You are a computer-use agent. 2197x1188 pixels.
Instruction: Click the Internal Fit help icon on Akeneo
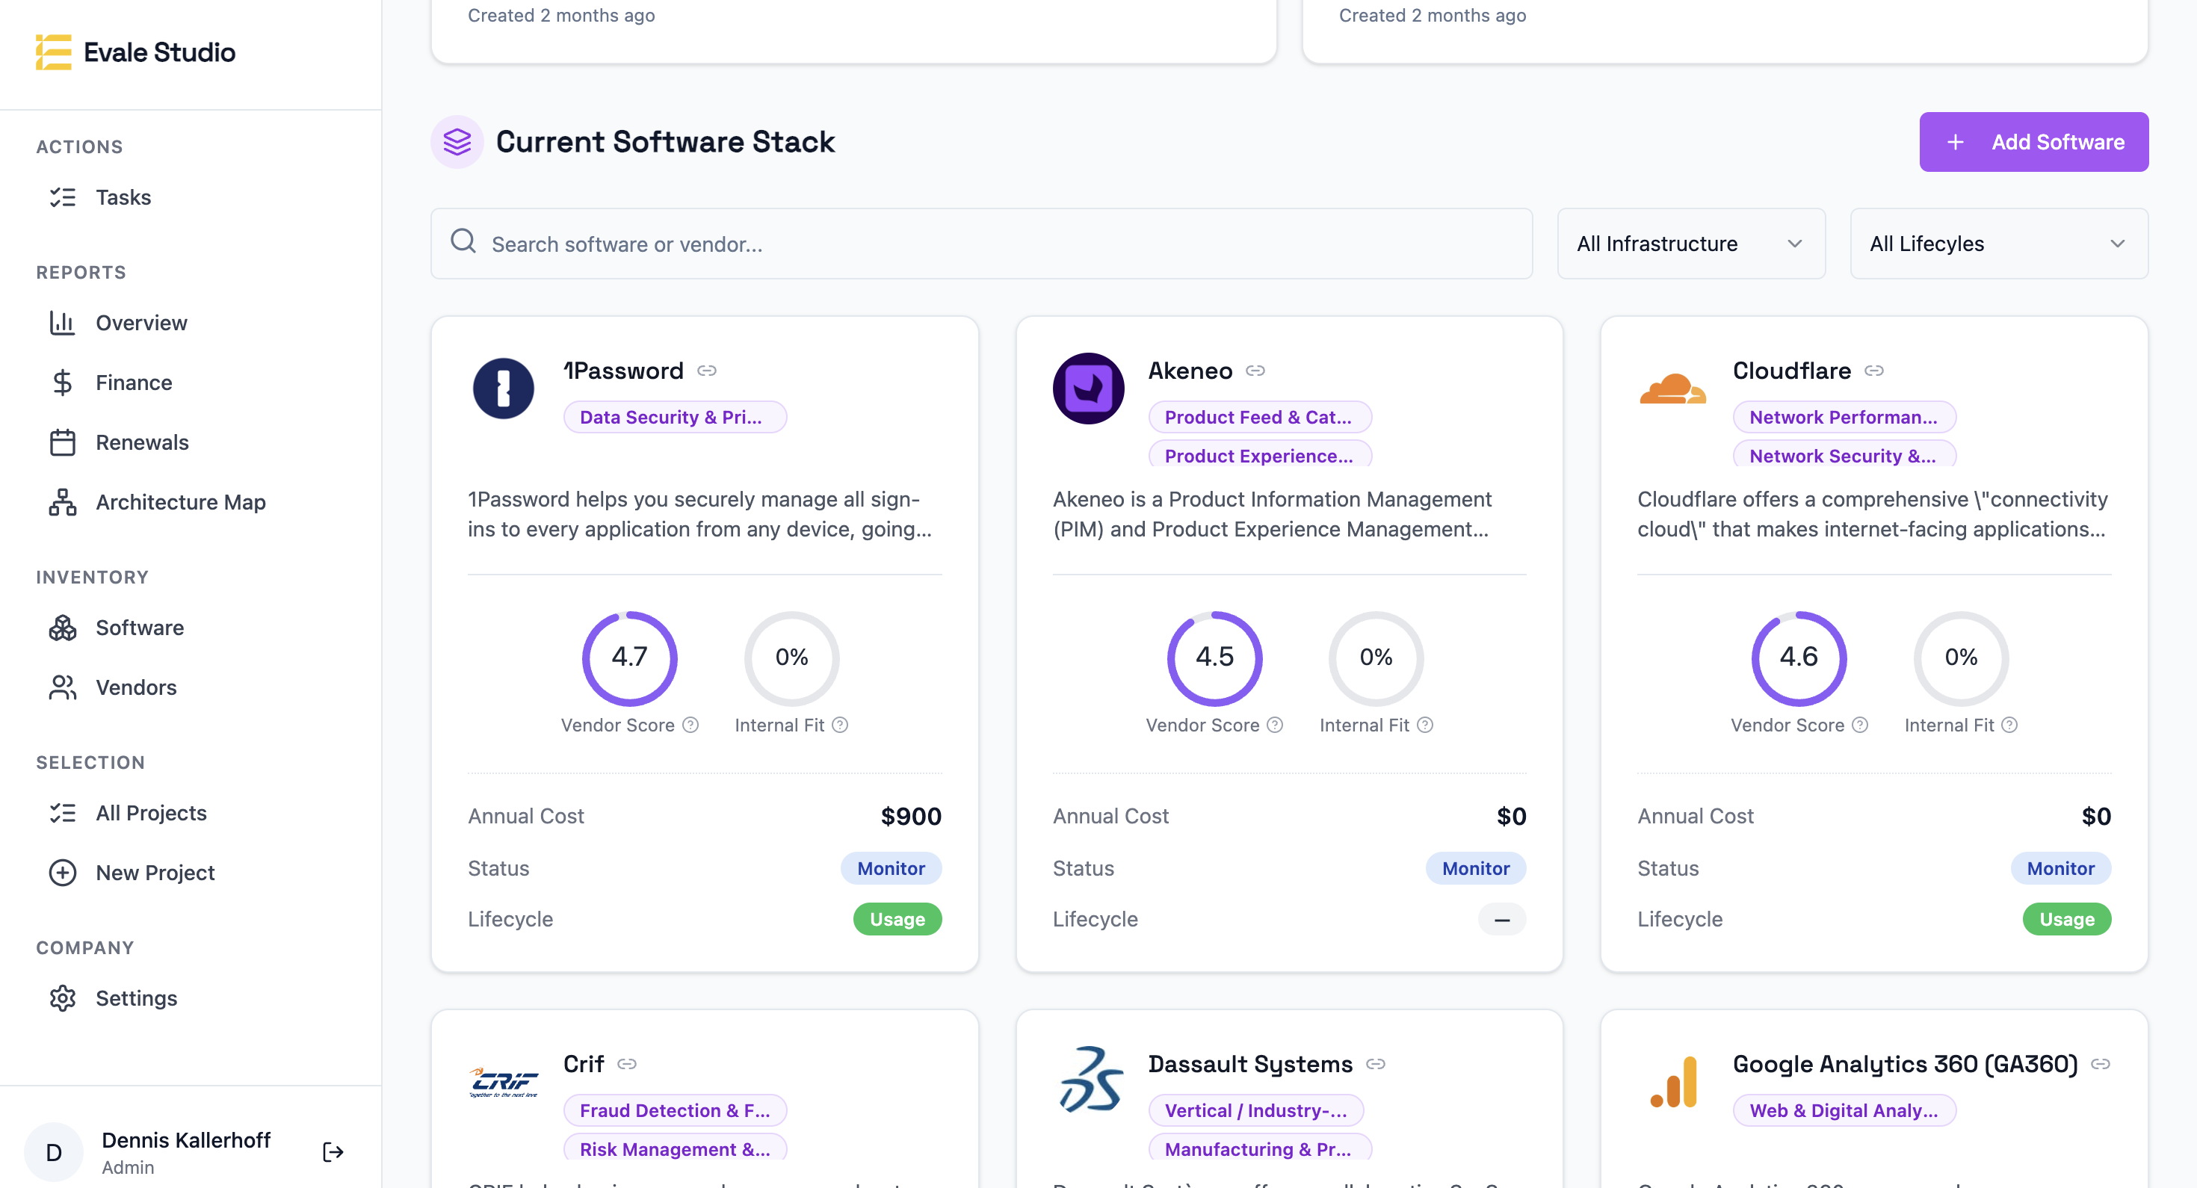point(1424,725)
